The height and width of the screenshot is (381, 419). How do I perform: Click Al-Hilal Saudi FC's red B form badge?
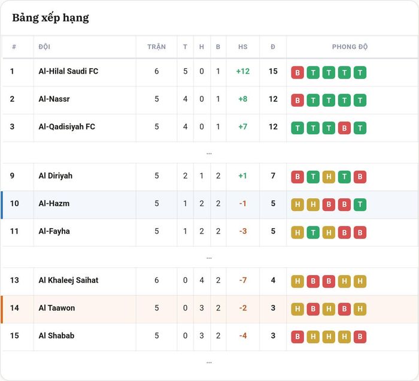(x=297, y=72)
